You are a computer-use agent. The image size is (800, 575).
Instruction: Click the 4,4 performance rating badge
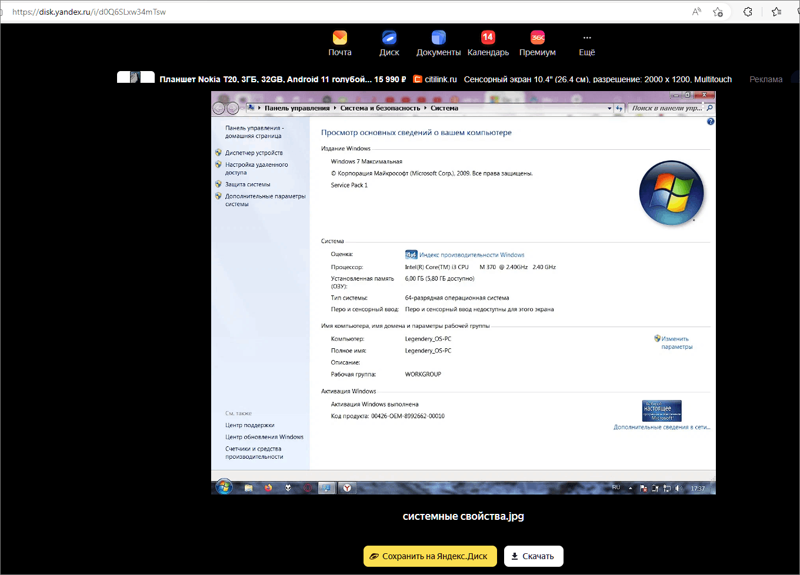411,255
